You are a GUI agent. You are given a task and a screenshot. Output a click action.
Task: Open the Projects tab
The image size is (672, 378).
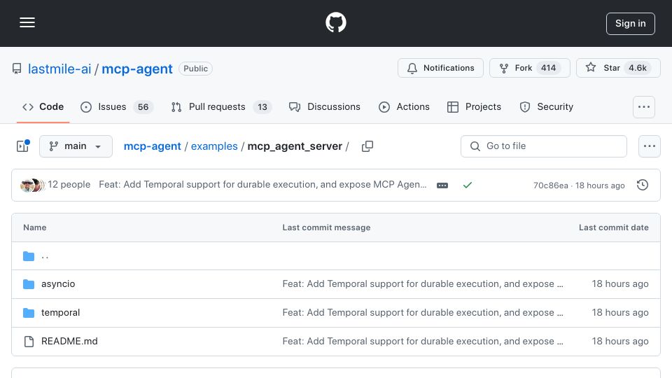(474, 106)
